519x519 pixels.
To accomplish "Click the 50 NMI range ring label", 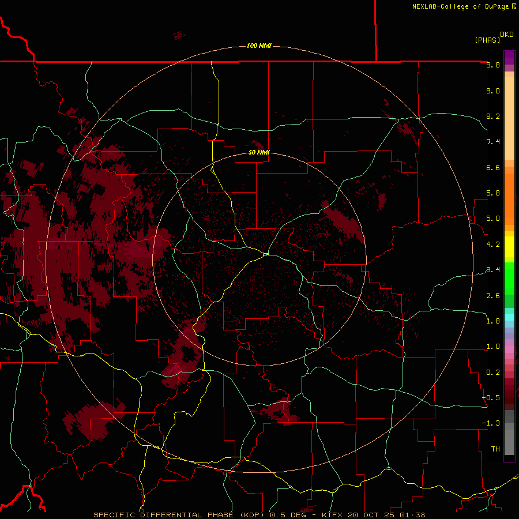I will pos(259,152).
